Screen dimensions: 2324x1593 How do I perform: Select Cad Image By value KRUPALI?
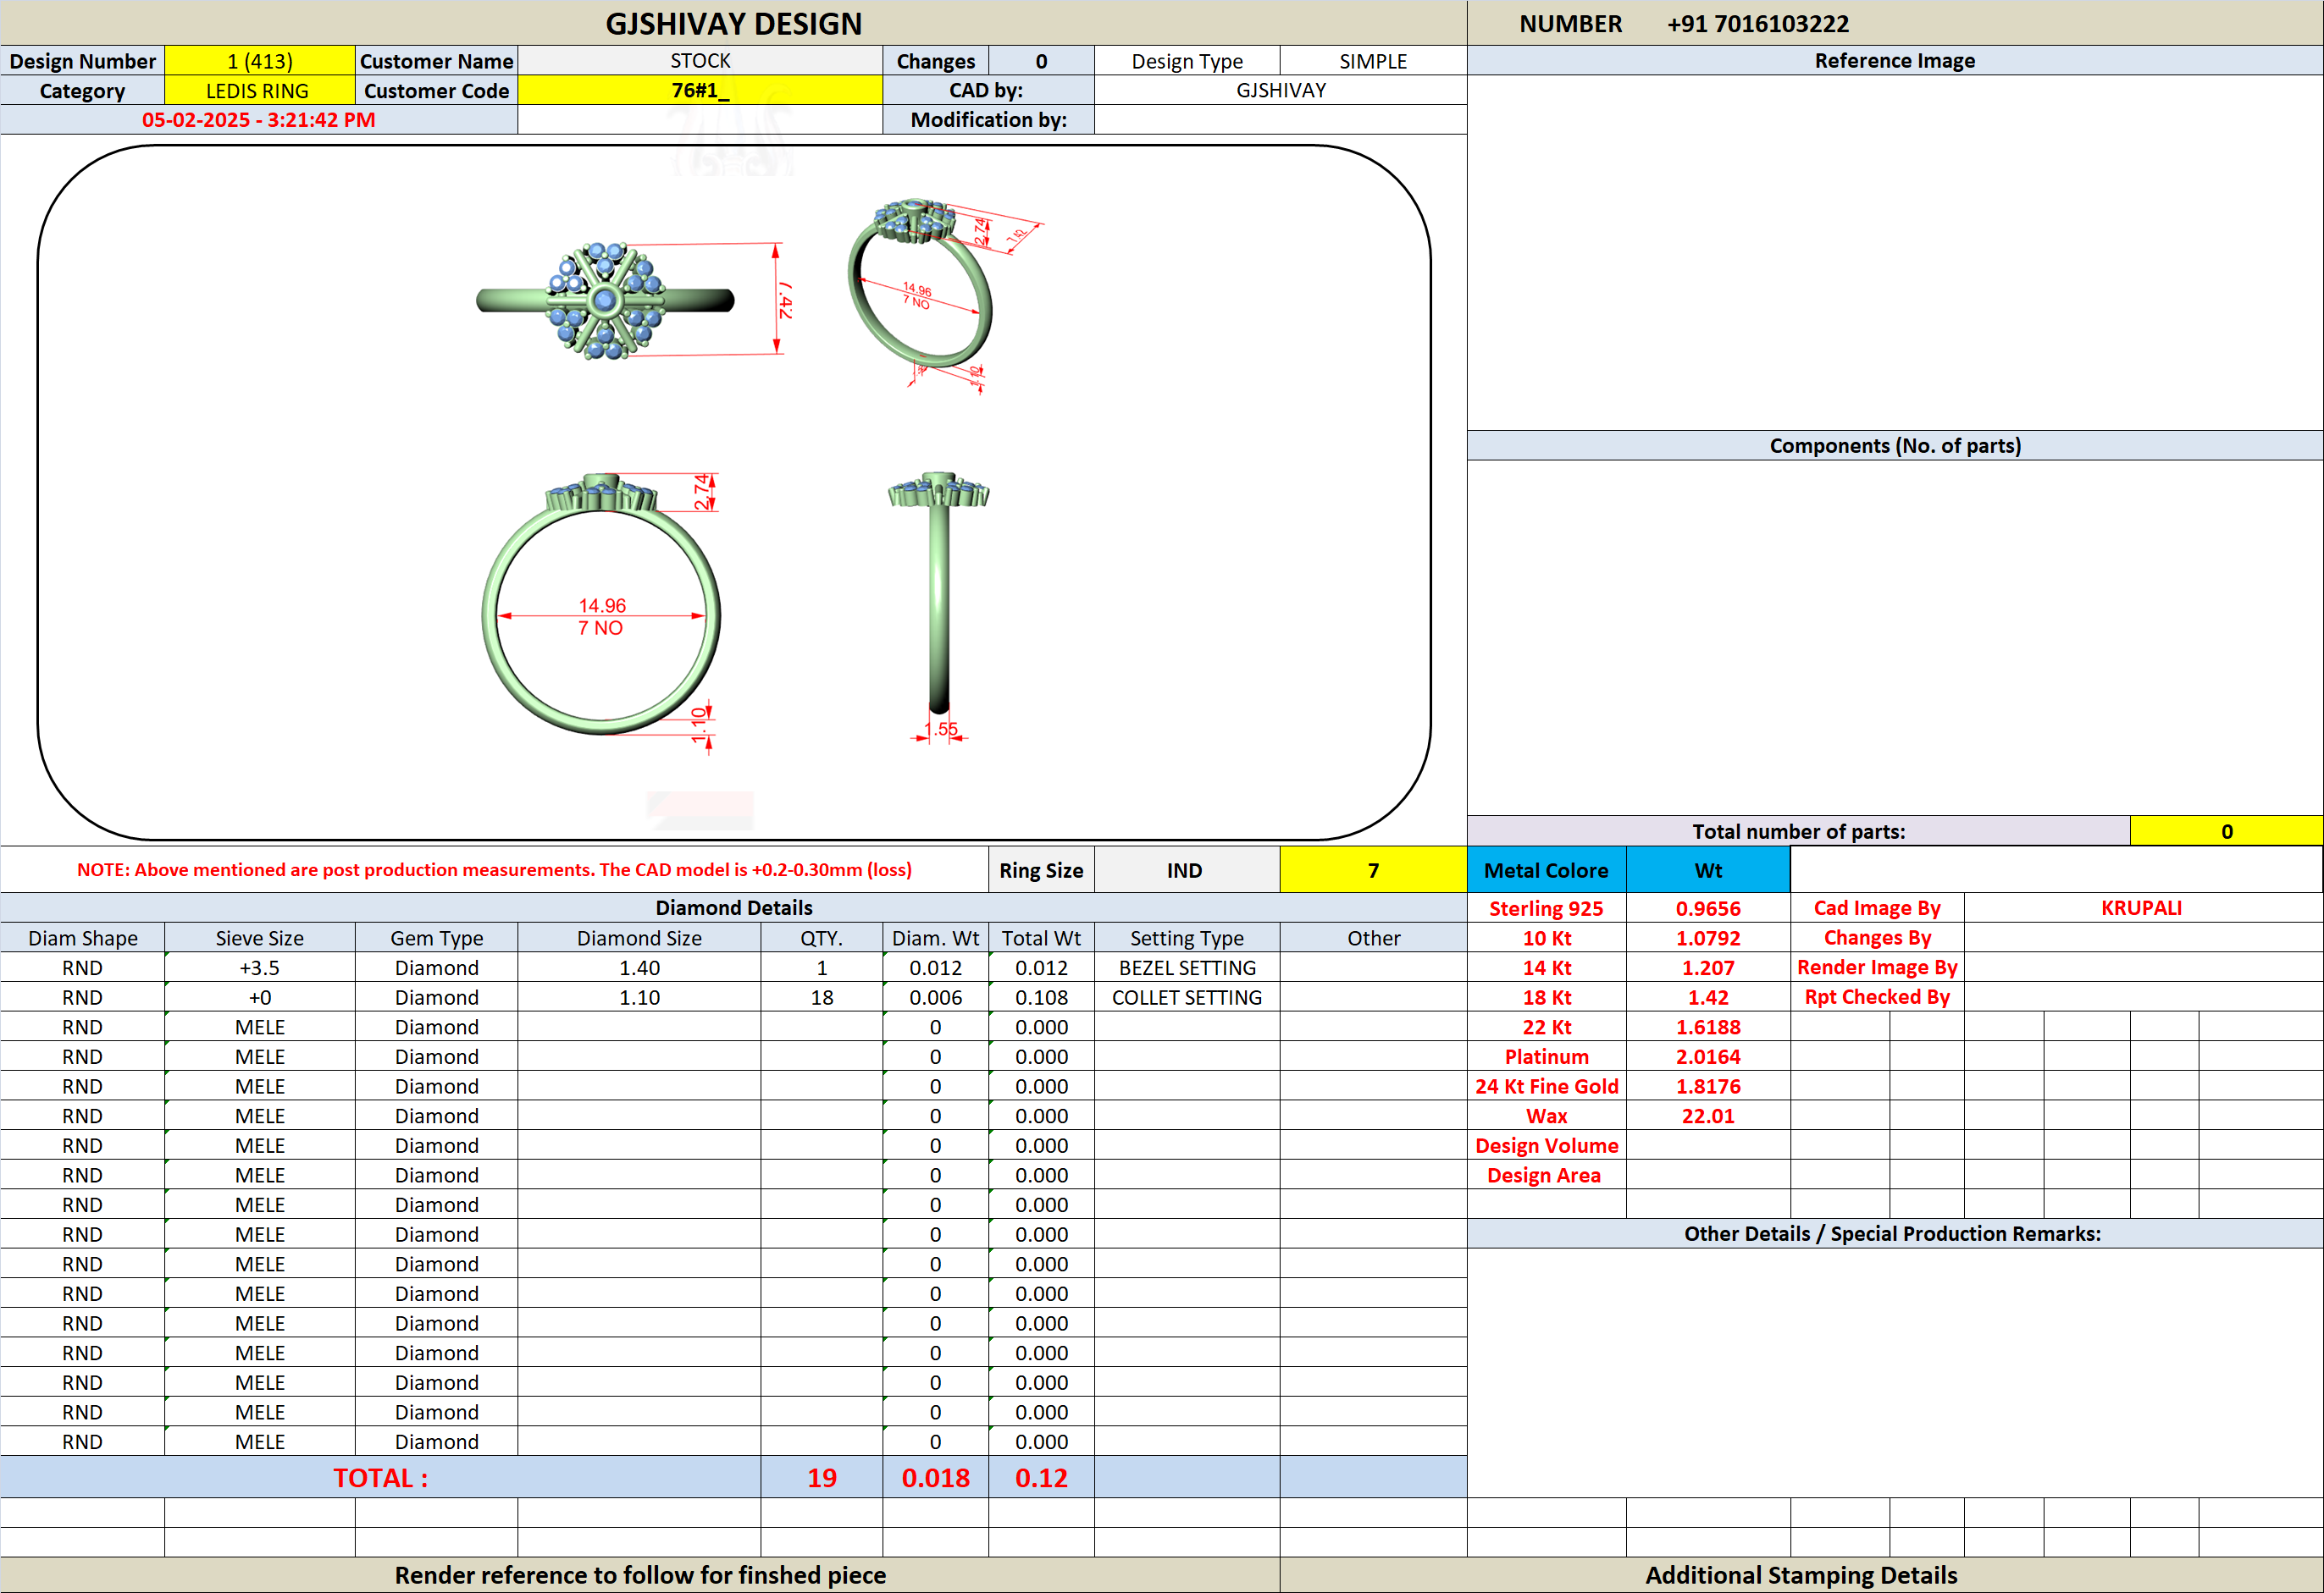[x=2141, y=907]
